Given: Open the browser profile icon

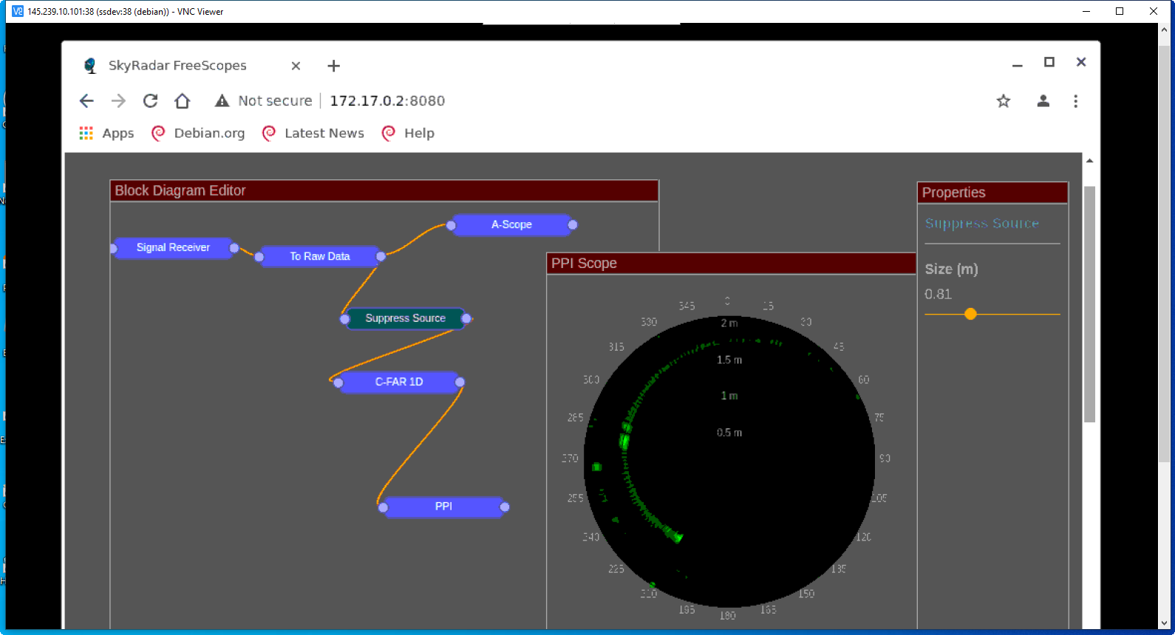Looking at the screenshot, I should coord(1043,101).
